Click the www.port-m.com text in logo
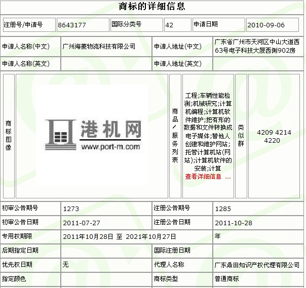This screenshot has height=288, width=306. tap(110, 146)
